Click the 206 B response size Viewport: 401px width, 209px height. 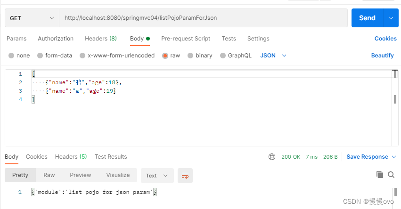[x=330, y=157]
